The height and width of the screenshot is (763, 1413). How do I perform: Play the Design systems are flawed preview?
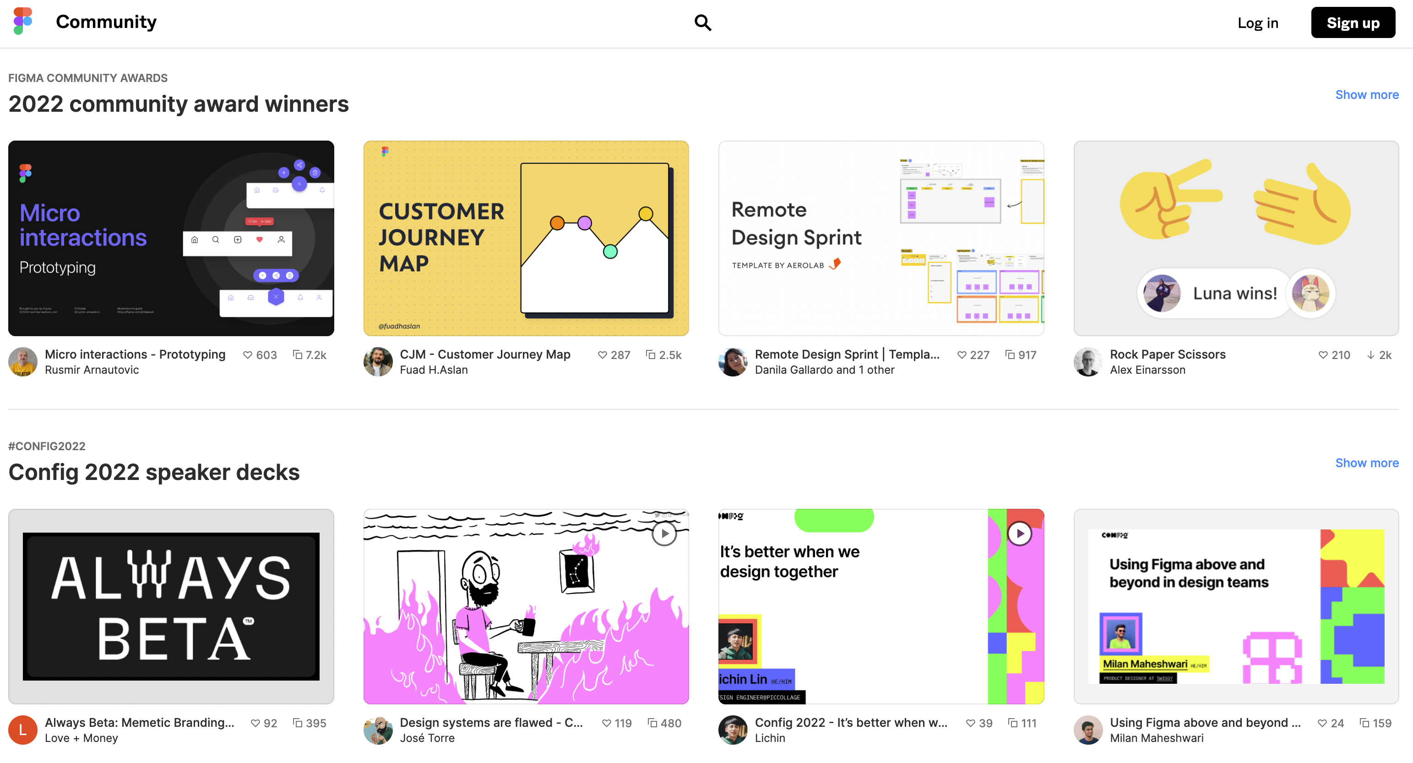[x=664, y=533]
